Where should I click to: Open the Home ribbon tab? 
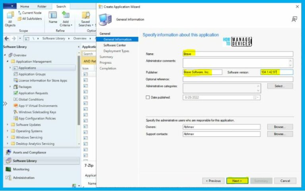(25, 6)
